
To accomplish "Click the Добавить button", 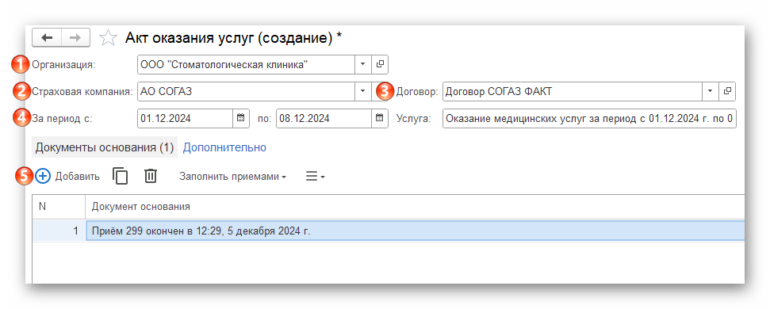I will pyautogui.click(x=67, y=176).
